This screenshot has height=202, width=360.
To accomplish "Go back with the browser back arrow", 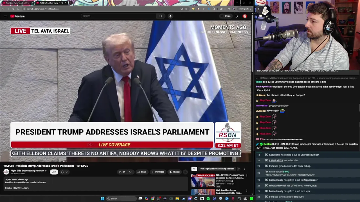I will click(x=3, y=9).
